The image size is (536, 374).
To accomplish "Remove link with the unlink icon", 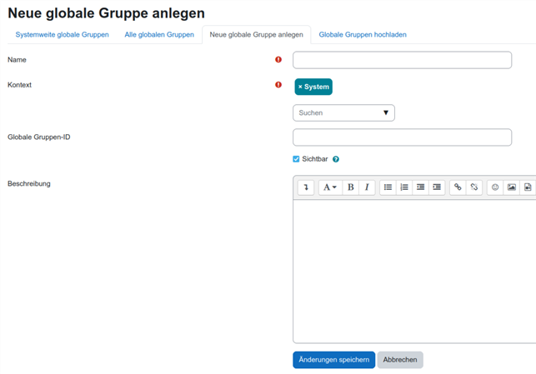I will [x=474, y=187].
